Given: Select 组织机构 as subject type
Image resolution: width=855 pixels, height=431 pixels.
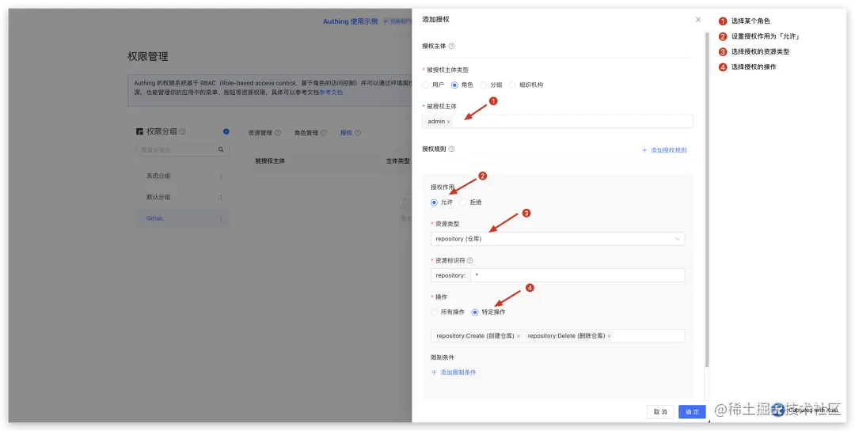Looking at the screenshot, I should pos(512,85).
